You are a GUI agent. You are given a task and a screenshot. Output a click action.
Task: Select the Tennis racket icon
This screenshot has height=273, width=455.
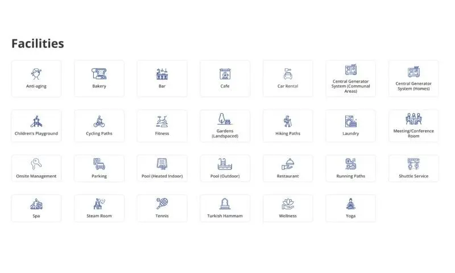click(x=162, y=204)
